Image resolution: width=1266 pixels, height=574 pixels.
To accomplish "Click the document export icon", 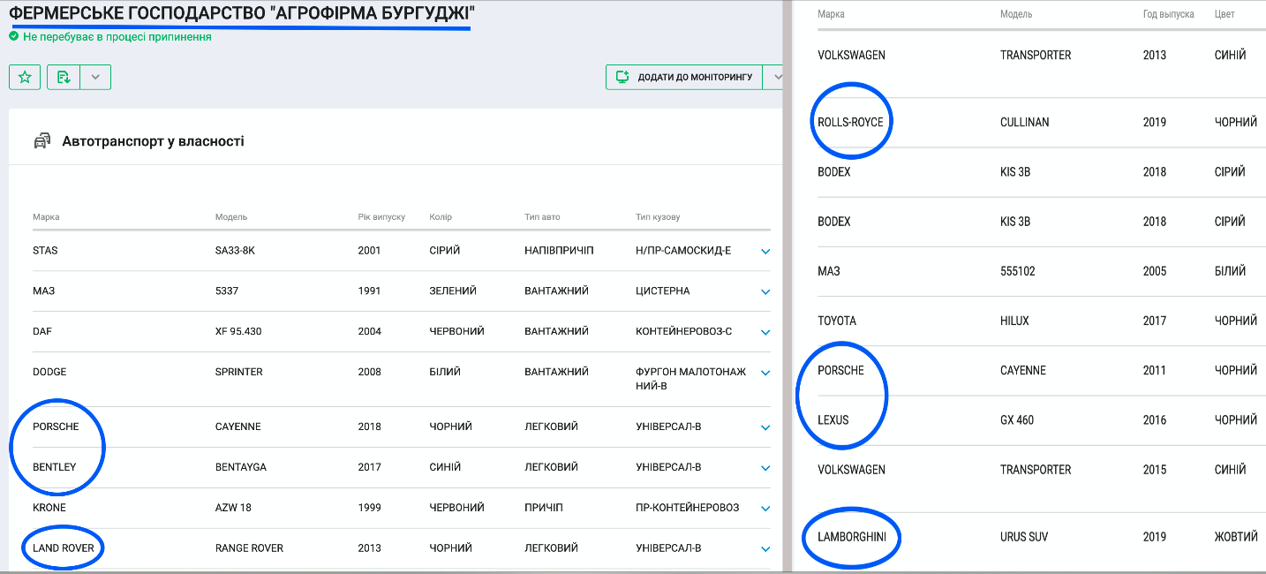I will [64, 78].
